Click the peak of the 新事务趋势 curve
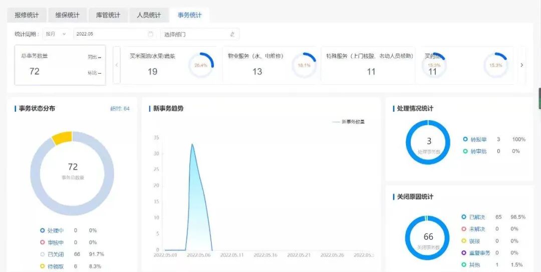The height and width of the screenshot is (272, 541). tap(192, 144)
